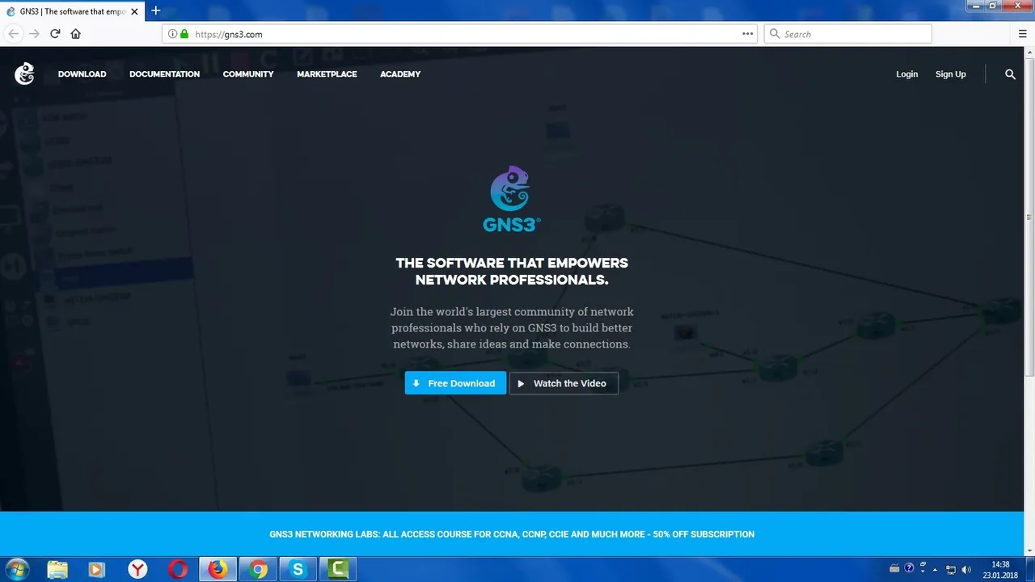Viewport: 1035px width, 582px height.
Task: Click the network tray icon
Action: click(951, 569)
